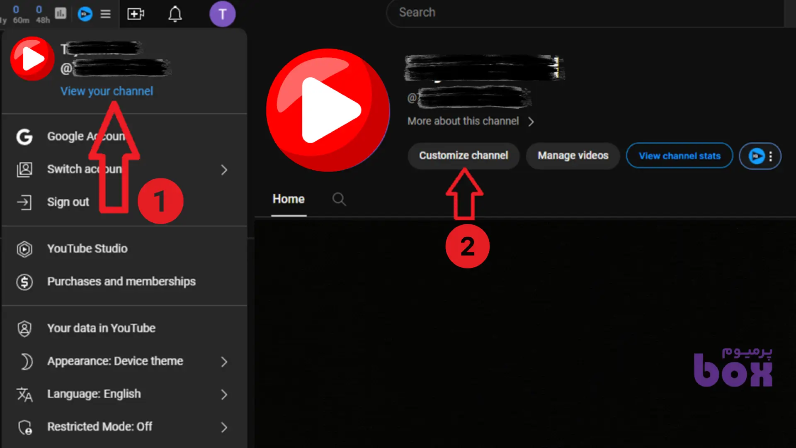Image resolution: width=796 pixels, height=448 pixels.
Task: Click the Customize channel button
Action: click(464, 156)
